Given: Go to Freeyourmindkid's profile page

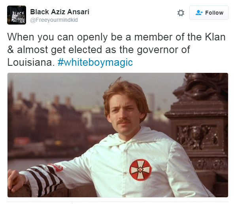Looking at the screenshot, I should point(54,20).
